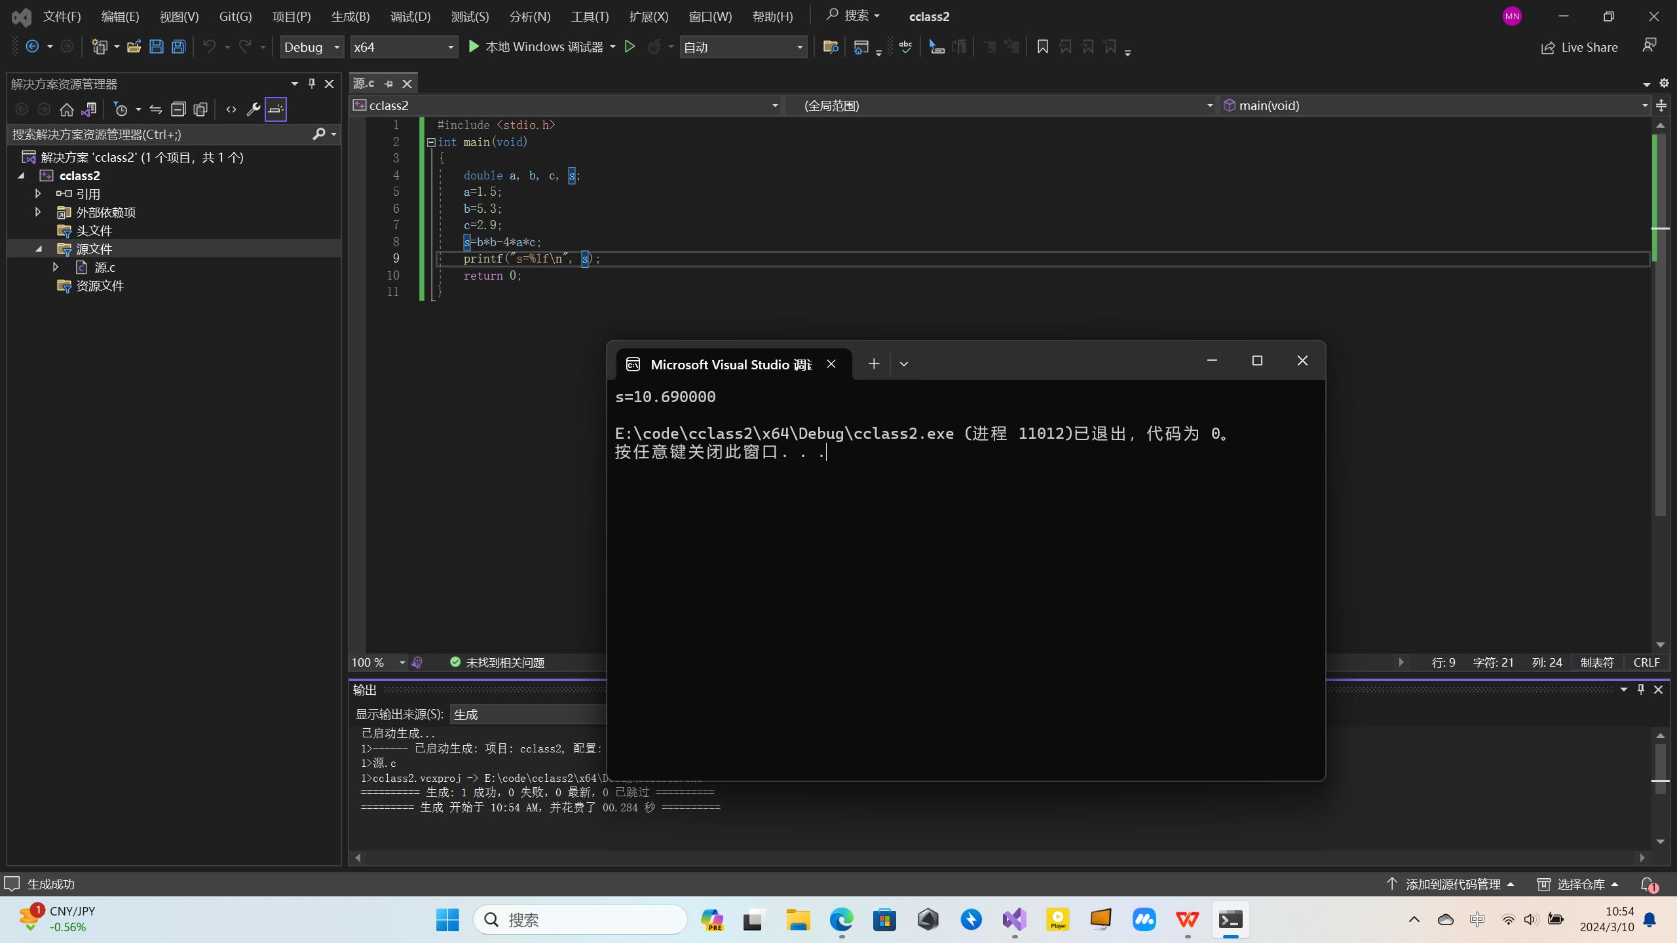Image resolution: width=1677 pixels, height=943 pixels.
Task: Switch to the 源.c editor tab
Action: 364,83
